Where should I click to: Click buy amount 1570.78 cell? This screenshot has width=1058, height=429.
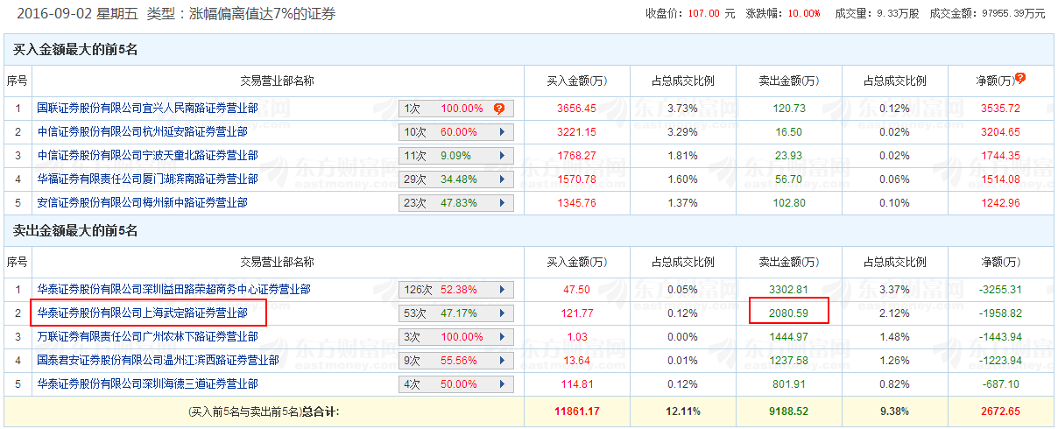pos(576,179)
